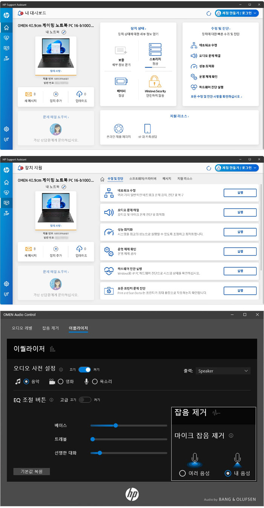Click 기본값 복원 button

(32, 471)
